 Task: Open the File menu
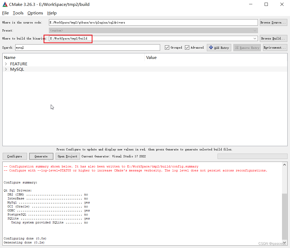click(5, 13)
